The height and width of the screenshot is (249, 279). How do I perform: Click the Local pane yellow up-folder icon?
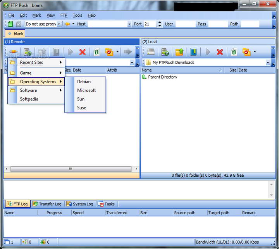(179, 52)
